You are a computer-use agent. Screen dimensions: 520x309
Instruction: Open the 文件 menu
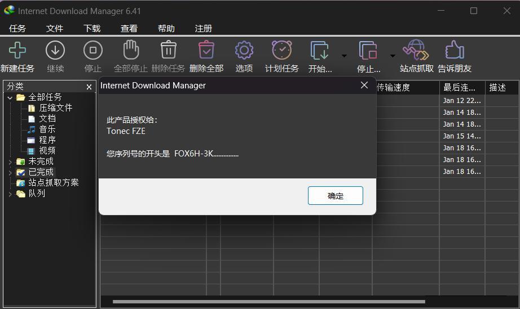[x=54, y=29]
